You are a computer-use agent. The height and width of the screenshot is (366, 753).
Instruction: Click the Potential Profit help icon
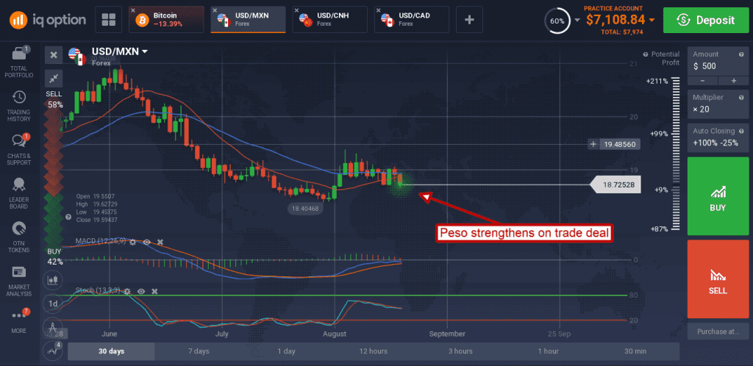click(646, 54)
